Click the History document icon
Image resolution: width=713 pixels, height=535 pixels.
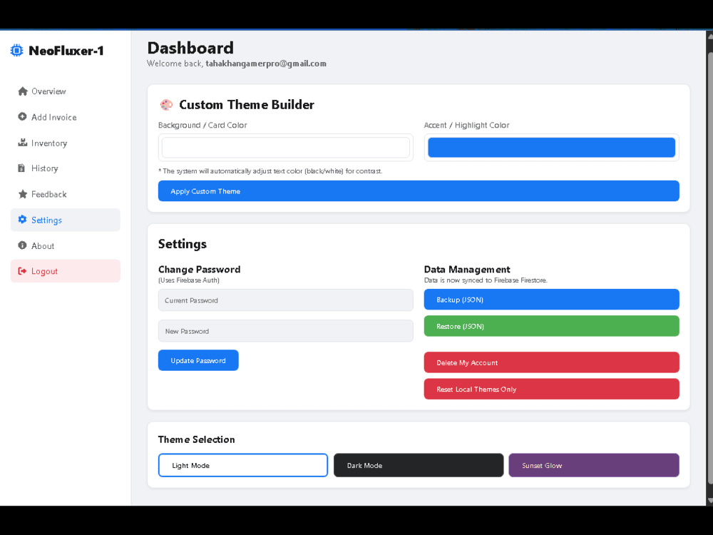21,168
